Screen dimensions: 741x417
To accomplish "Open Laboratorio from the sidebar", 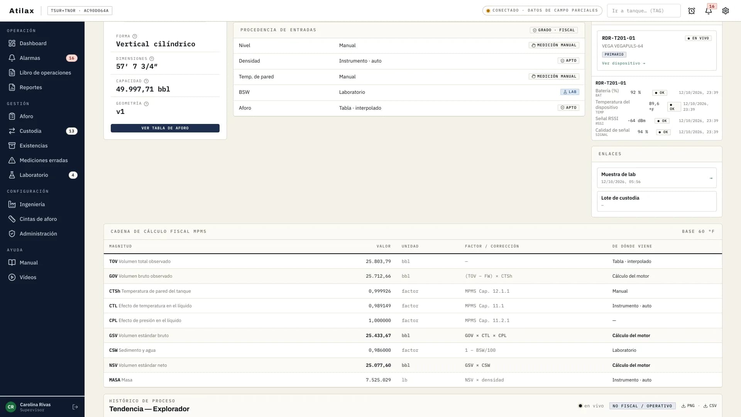I will coord(42,175).
